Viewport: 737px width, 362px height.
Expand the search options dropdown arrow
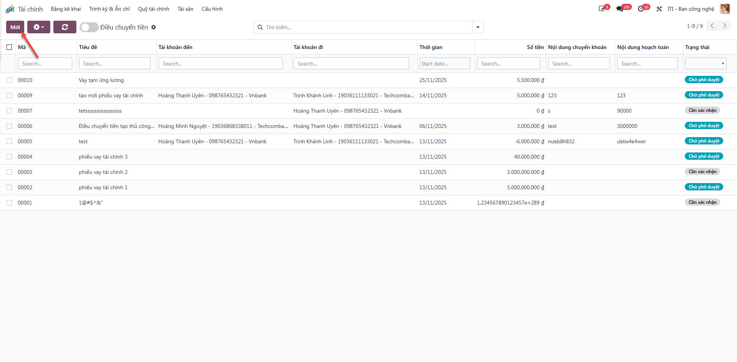(478, 27)
